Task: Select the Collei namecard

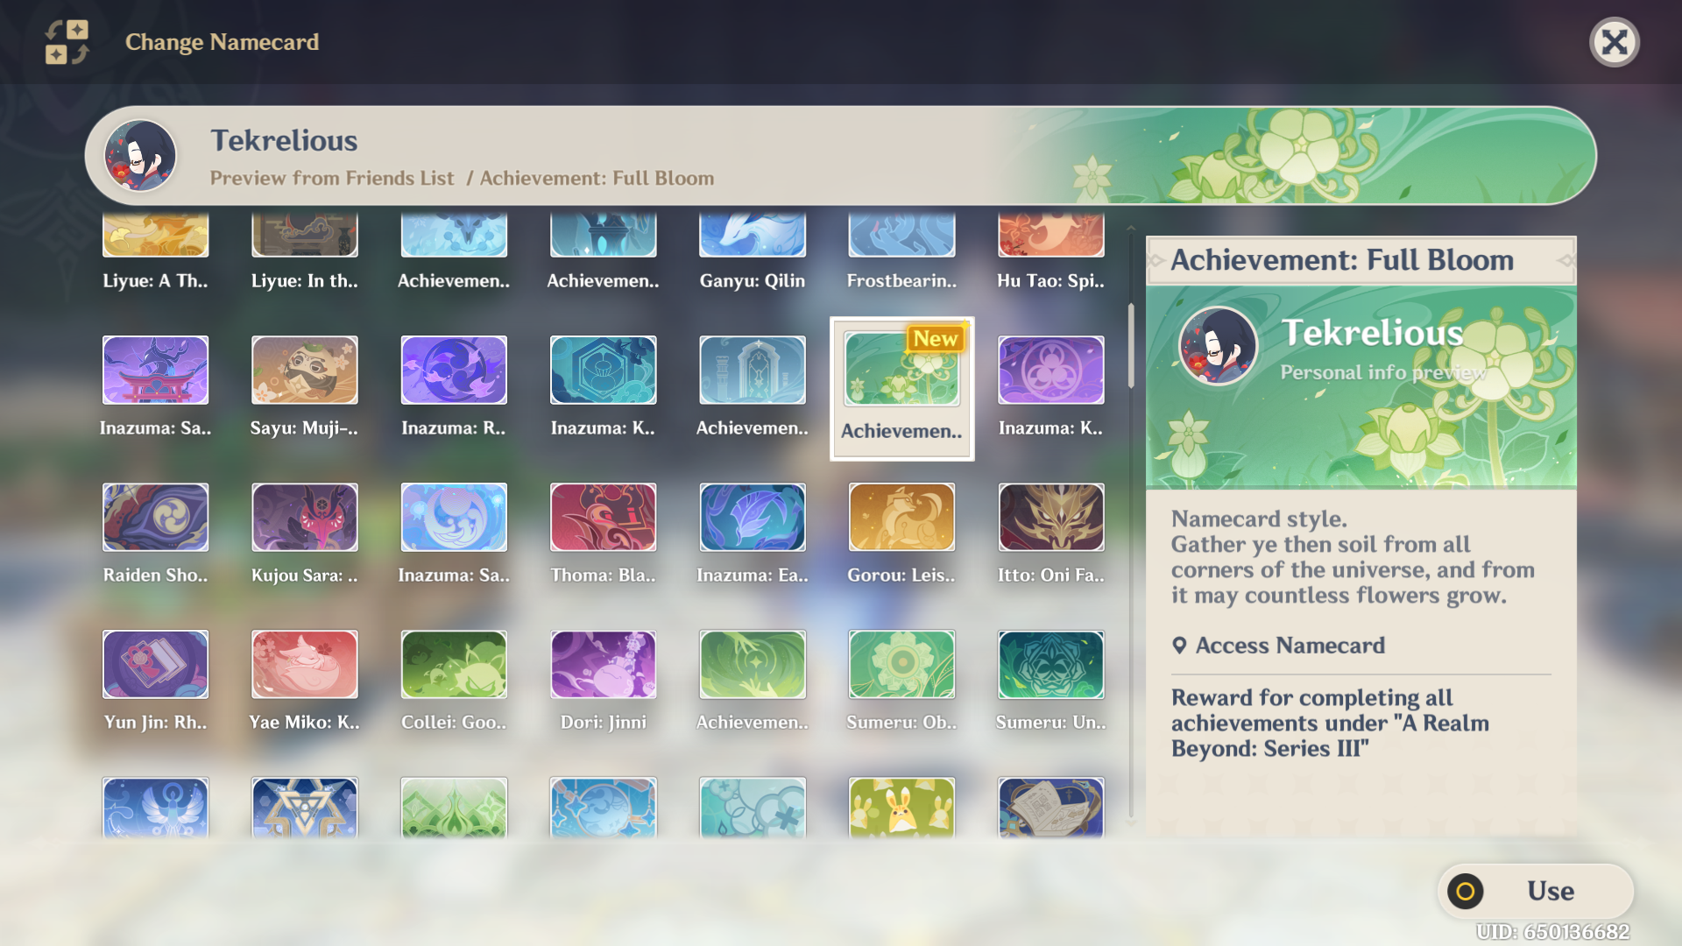Action: click(454, 665)
